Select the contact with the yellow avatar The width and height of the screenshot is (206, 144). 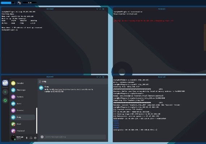tap(13, 83)
